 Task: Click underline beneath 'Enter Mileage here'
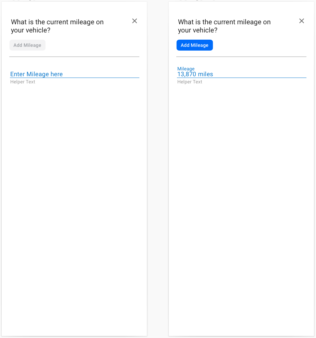coord(74,78)
